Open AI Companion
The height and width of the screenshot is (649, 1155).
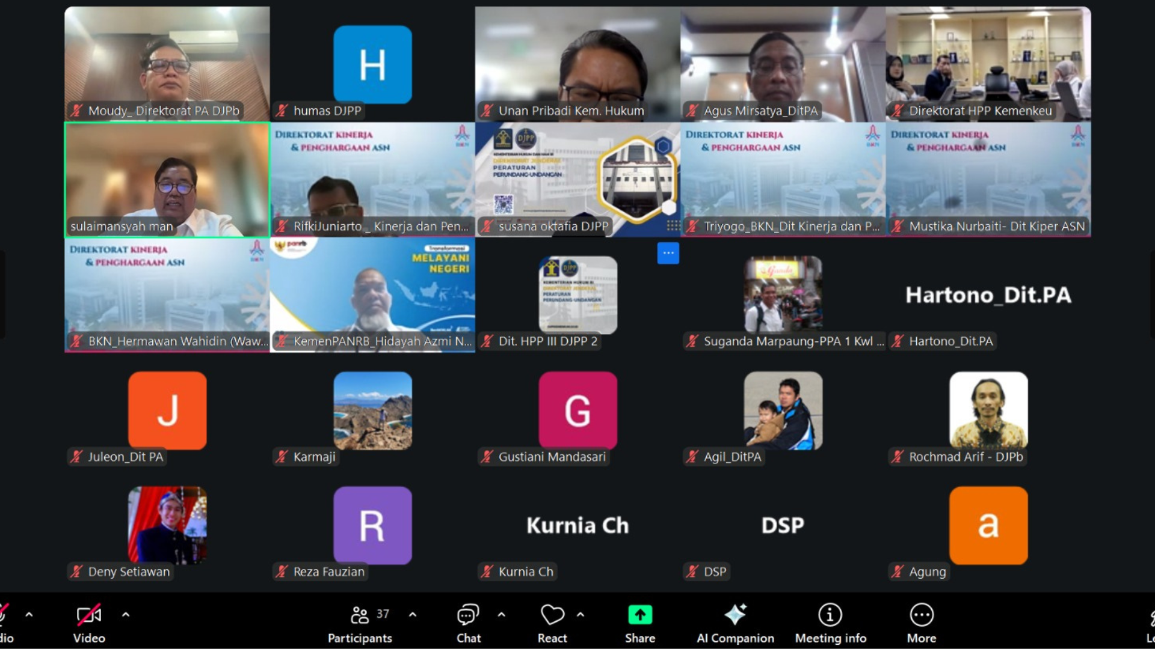735,615
